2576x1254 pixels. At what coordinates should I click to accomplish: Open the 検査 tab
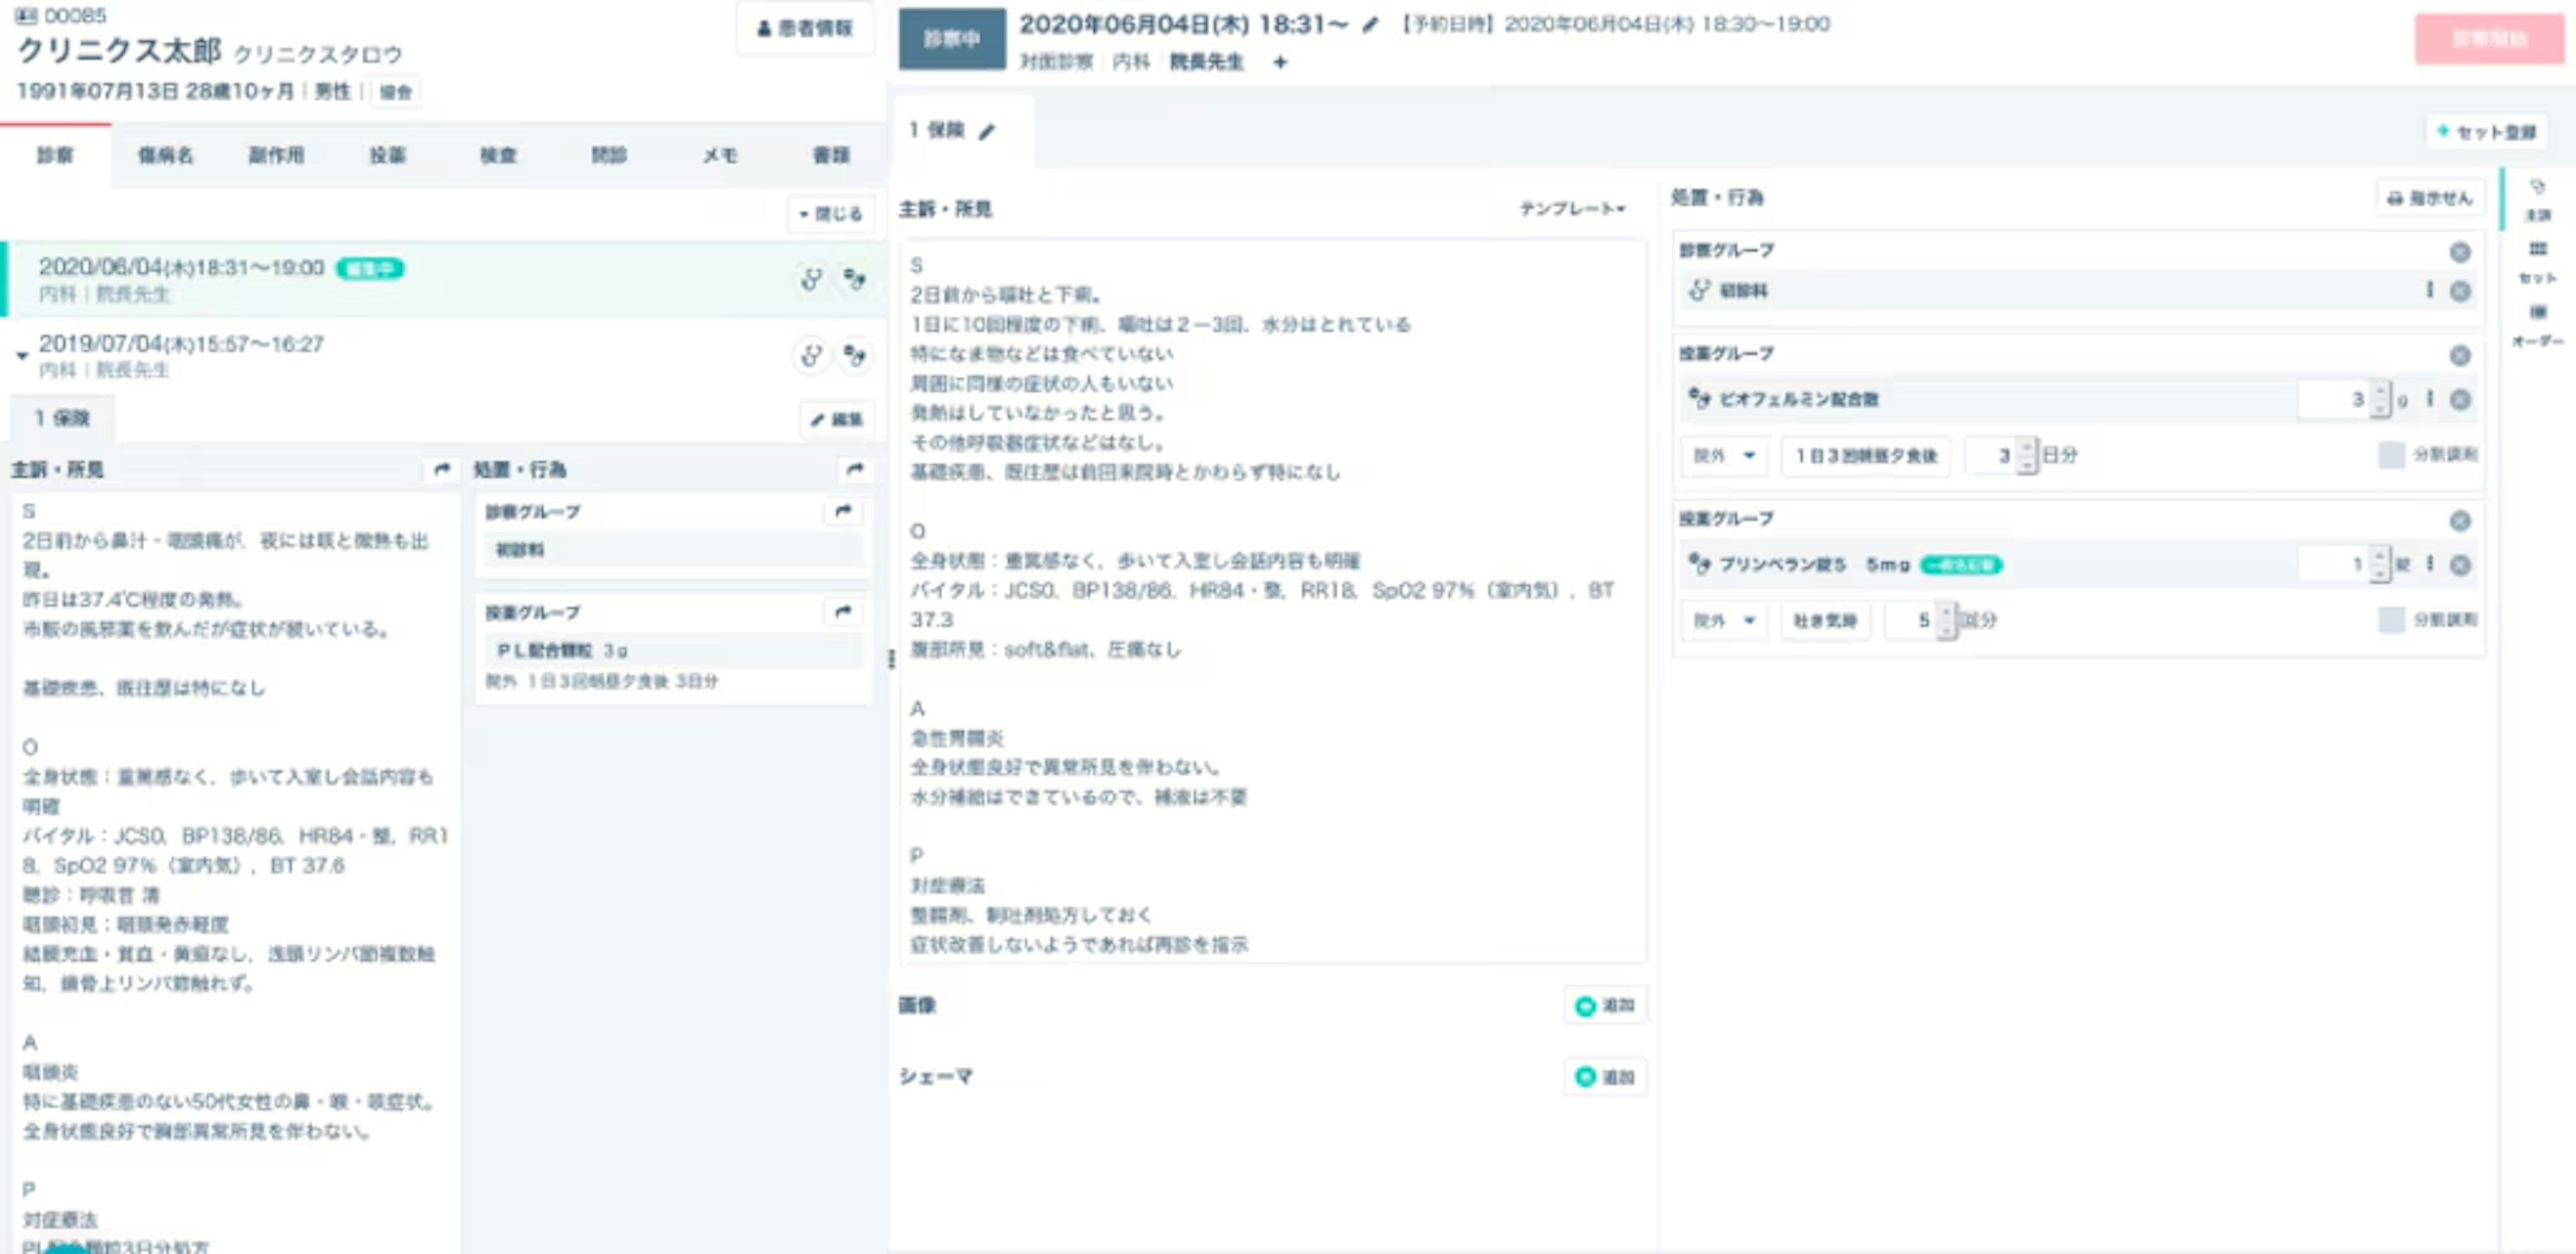click(x=498, y=155)
